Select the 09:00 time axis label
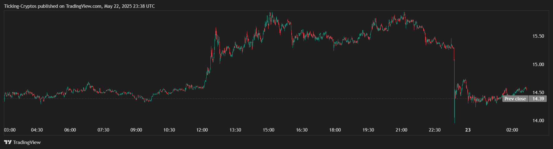Image resolution: width=553 pixels, height=149 pixels. (136, 130)
